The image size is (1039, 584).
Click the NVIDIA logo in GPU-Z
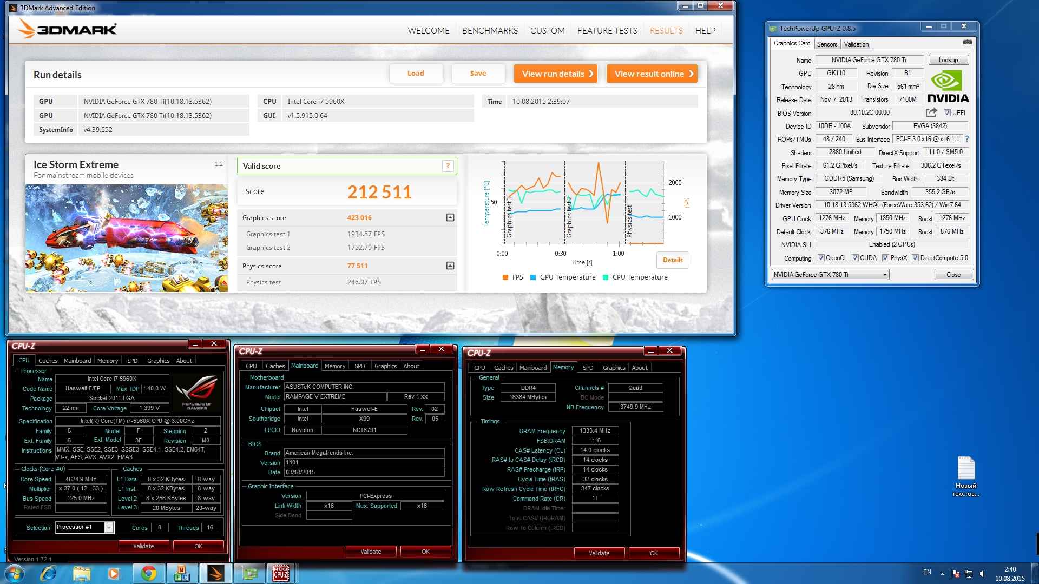[948, 87]
